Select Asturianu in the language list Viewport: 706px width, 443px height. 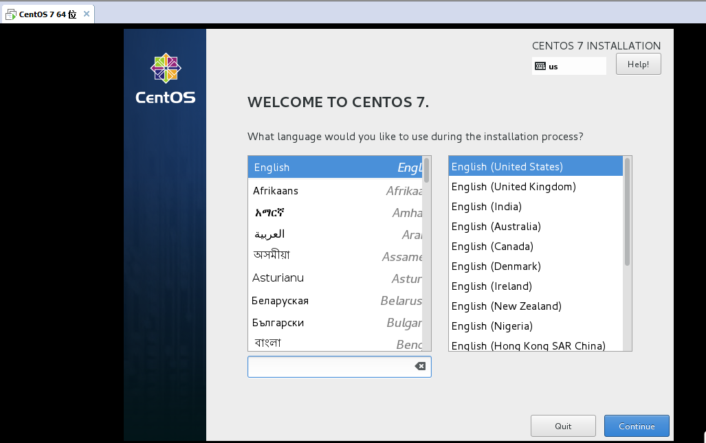335,278
